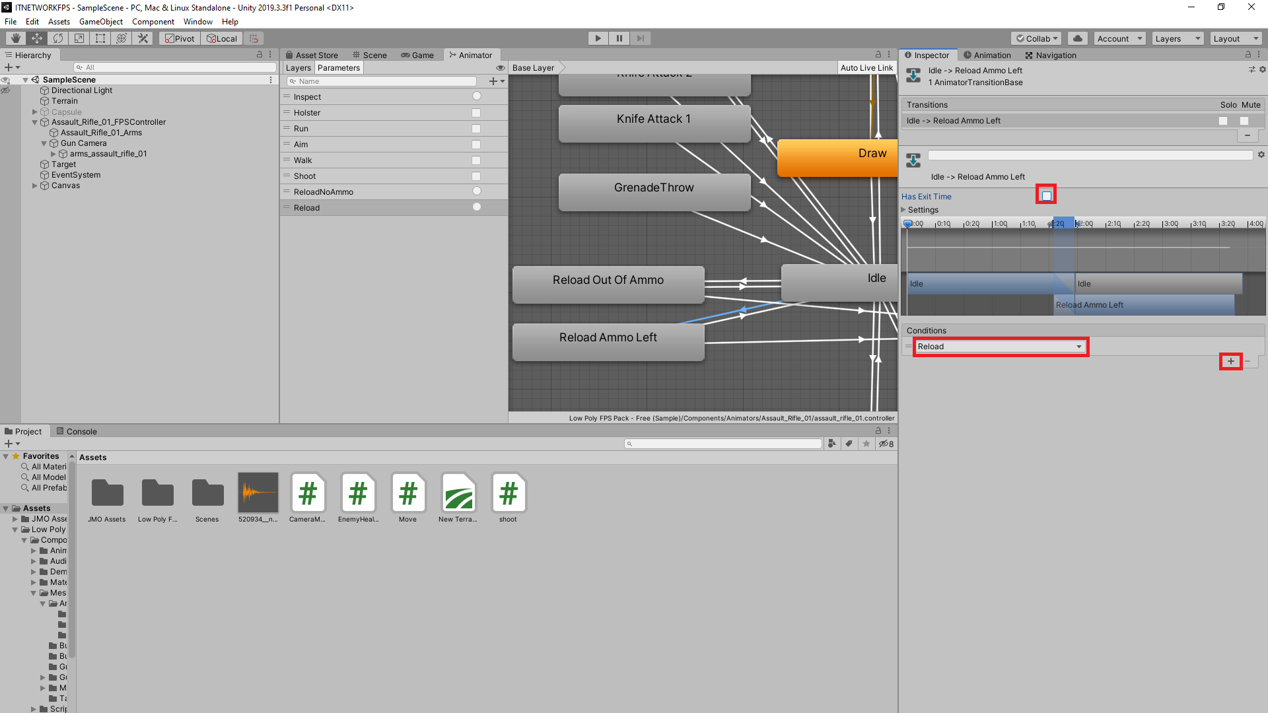1268x713 pixels.
Task: Toggle Pivot mode in the toolbar
Action: tap(179, 38)
